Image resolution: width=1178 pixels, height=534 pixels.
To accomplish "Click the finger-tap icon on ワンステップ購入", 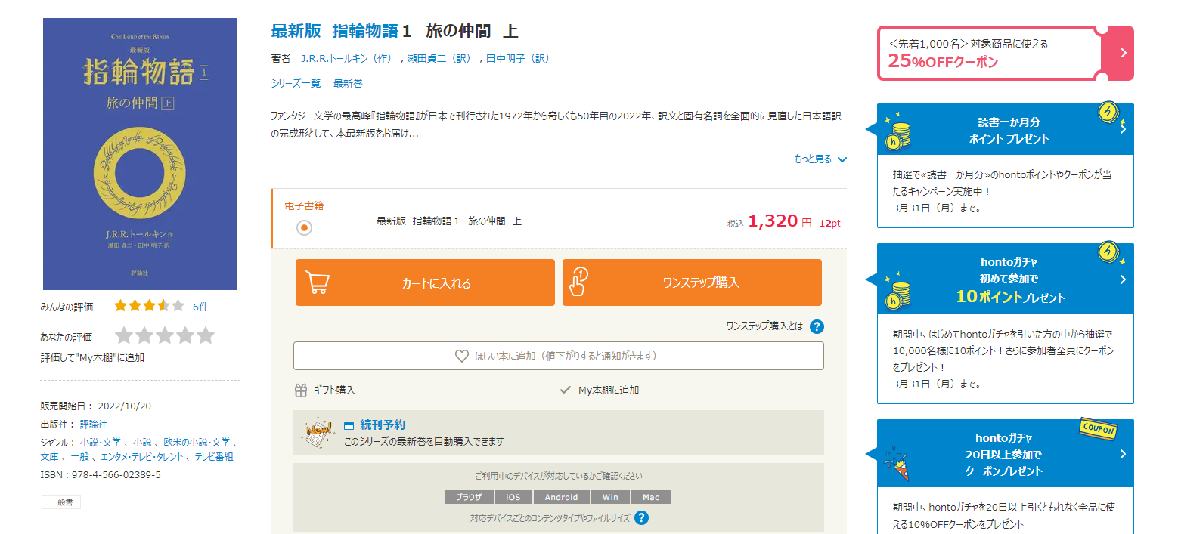I will coord(578,281).
